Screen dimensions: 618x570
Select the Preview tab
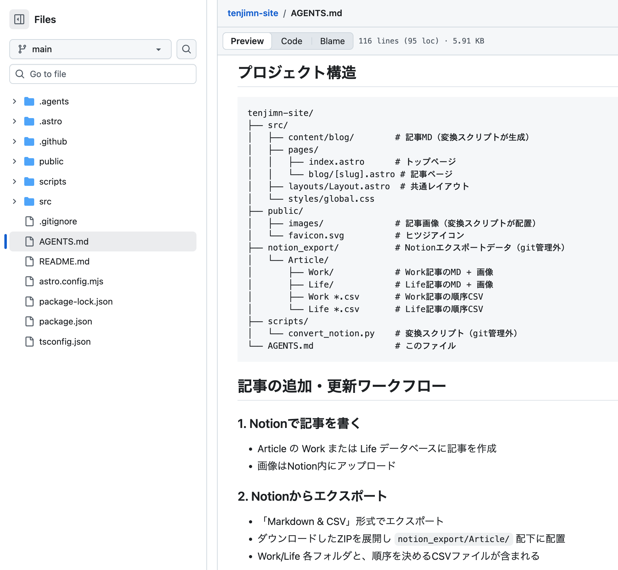pos(247,41)
